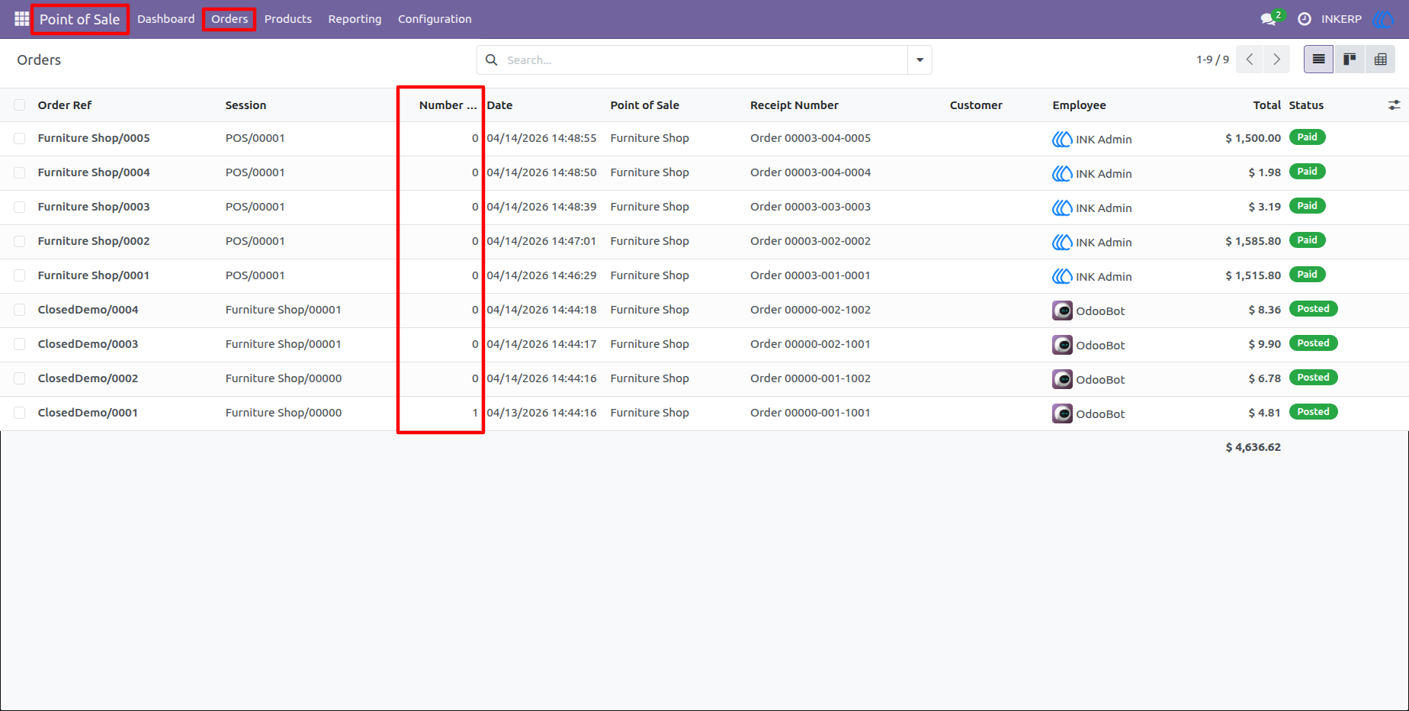Click OdooBot avatar in ClosedDemo/0001 row

[1062, 413]
